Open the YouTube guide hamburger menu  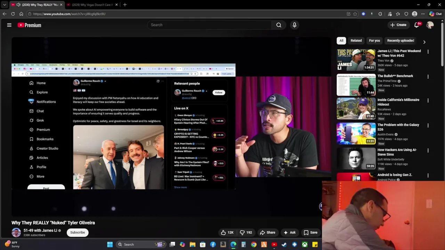pos(9,25)
